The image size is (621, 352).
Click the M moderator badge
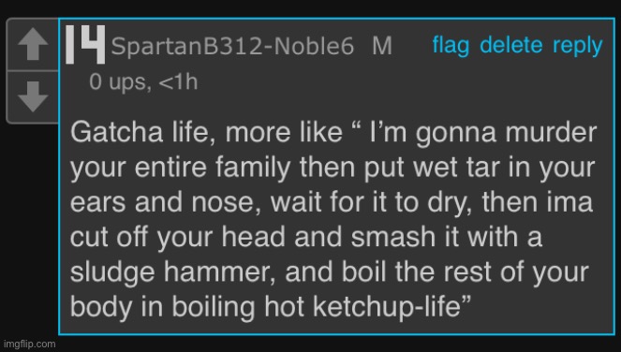382,46
